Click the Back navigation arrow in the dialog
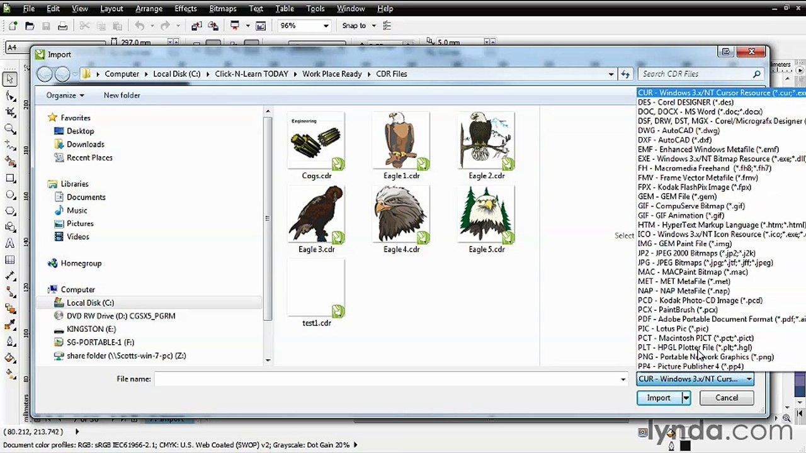Viewport: 806px width, 453px height. (45, 74)
